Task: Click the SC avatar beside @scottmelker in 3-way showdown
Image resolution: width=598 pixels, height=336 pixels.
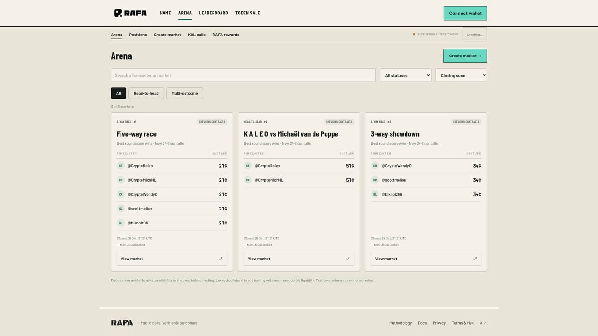Action: pos(375,180)
